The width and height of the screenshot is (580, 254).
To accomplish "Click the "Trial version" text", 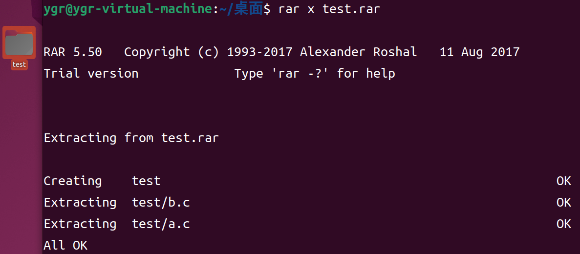I will tap(91, 74).
